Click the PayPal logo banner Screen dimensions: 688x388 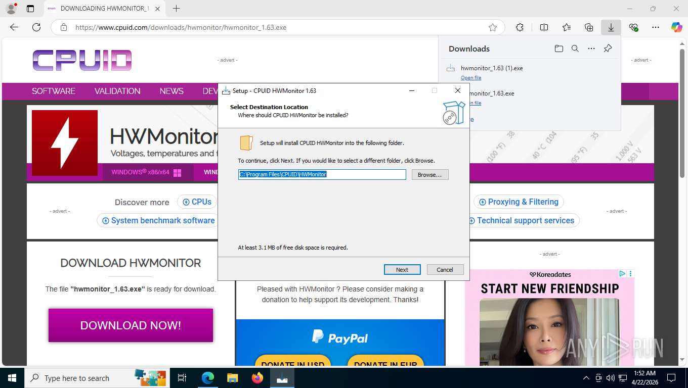coord(340,337)
